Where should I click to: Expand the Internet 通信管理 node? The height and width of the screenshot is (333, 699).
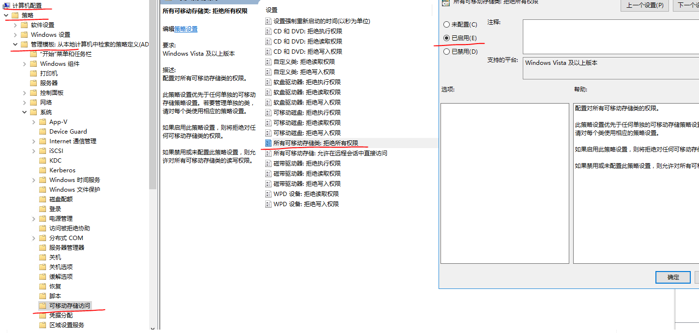33,141
